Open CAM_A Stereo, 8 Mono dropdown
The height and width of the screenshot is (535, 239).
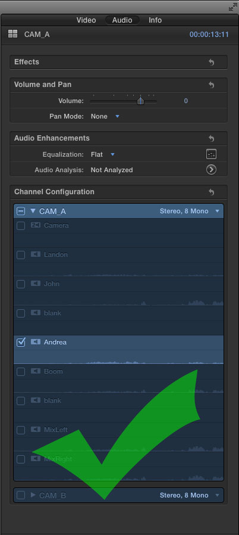click(190, 211)
